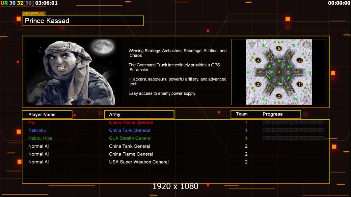The width and height of the screenshot is (351, 197).
Task: Click the Hijackers, saboteurs description line
Action: point(177,81)
